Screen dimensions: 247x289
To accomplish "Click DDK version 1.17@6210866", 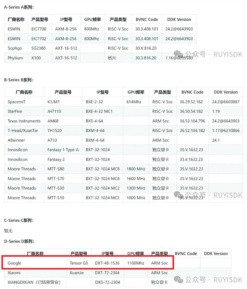I will pyautogui.click(x=226, y=130).
